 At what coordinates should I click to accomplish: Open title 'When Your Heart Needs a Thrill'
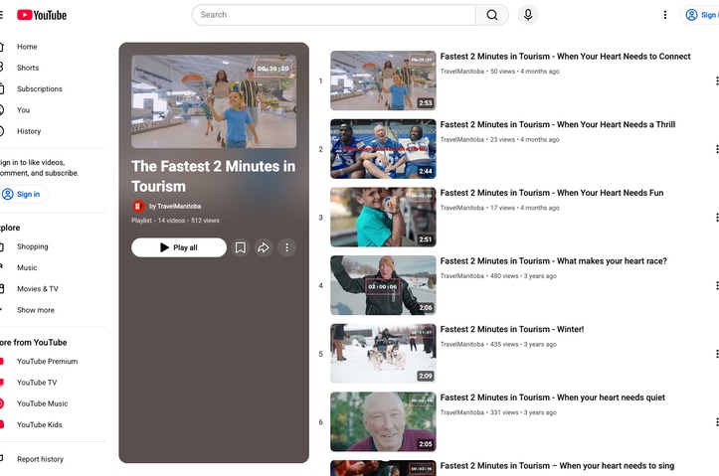click(x=558, y=124)
